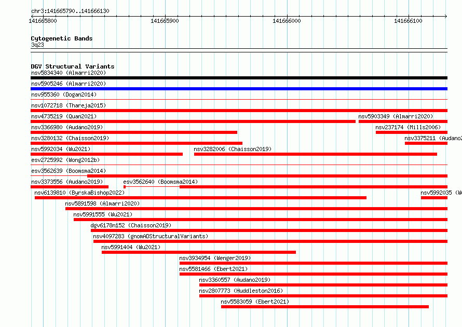Select the red nsv5991404 variant bar
The height and width of the screenshot is (327, 462).
point(199,252)
